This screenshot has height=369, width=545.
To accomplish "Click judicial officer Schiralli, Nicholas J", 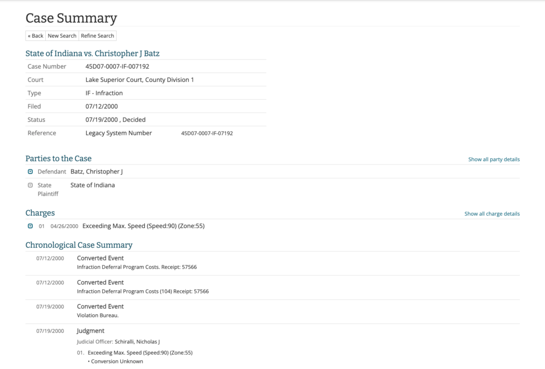I will tap(137, 342).
